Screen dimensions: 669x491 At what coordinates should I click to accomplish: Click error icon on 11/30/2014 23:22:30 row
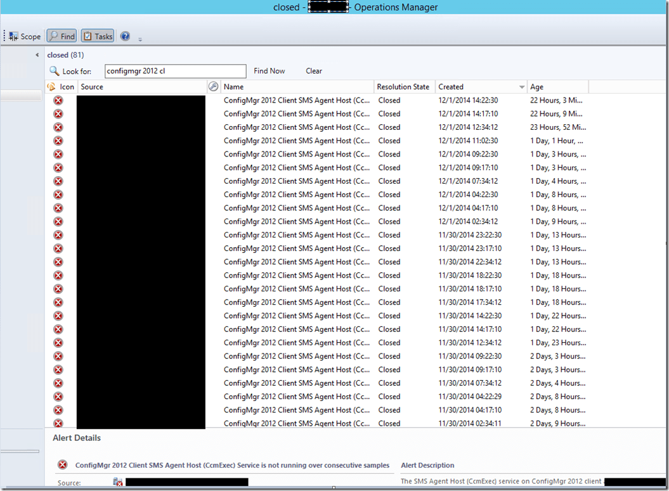point(58,235)
